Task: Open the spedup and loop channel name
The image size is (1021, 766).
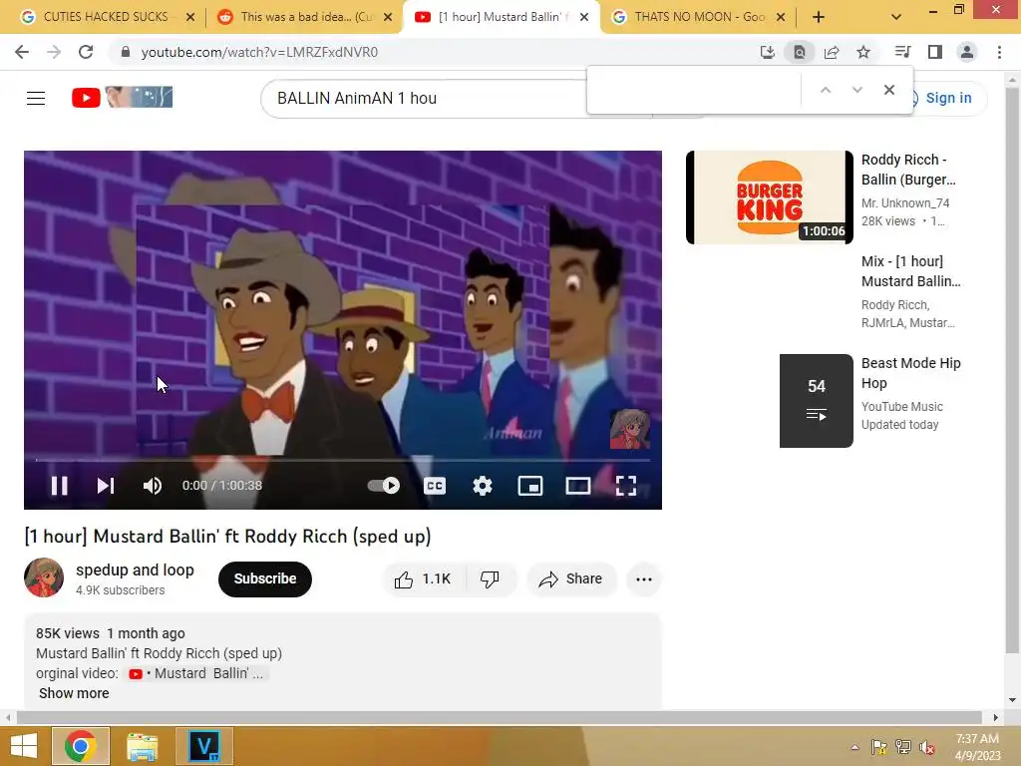Action: point(135,570)
